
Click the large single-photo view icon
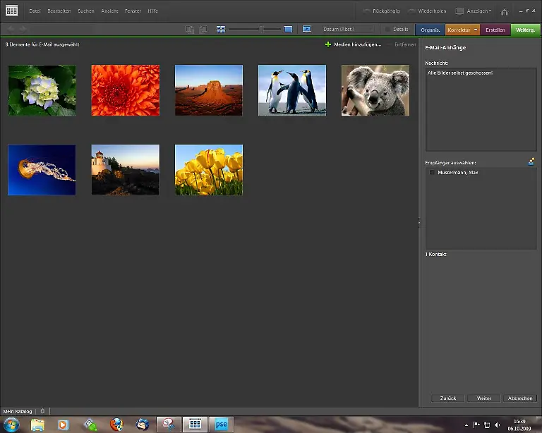pos(288,30)
